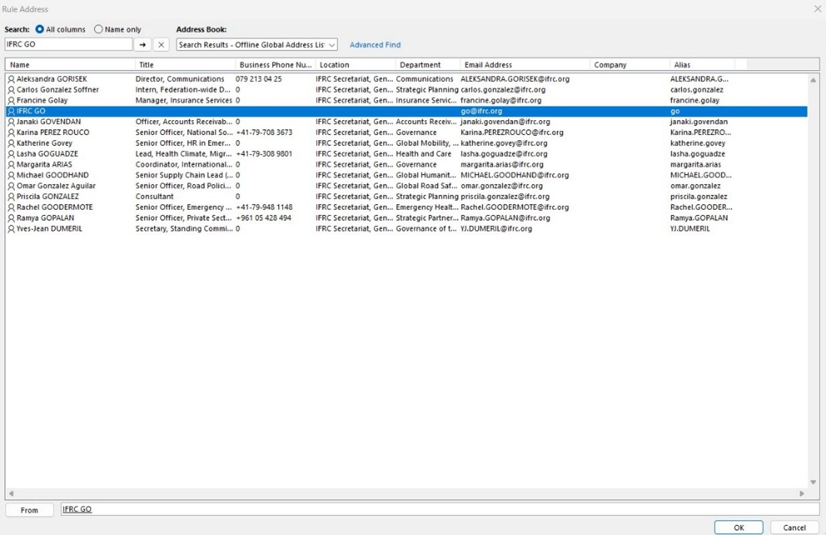The image size is (826, 535).
Task: Click phone number 079 213 04 25
Action: (x=259, y=79)
